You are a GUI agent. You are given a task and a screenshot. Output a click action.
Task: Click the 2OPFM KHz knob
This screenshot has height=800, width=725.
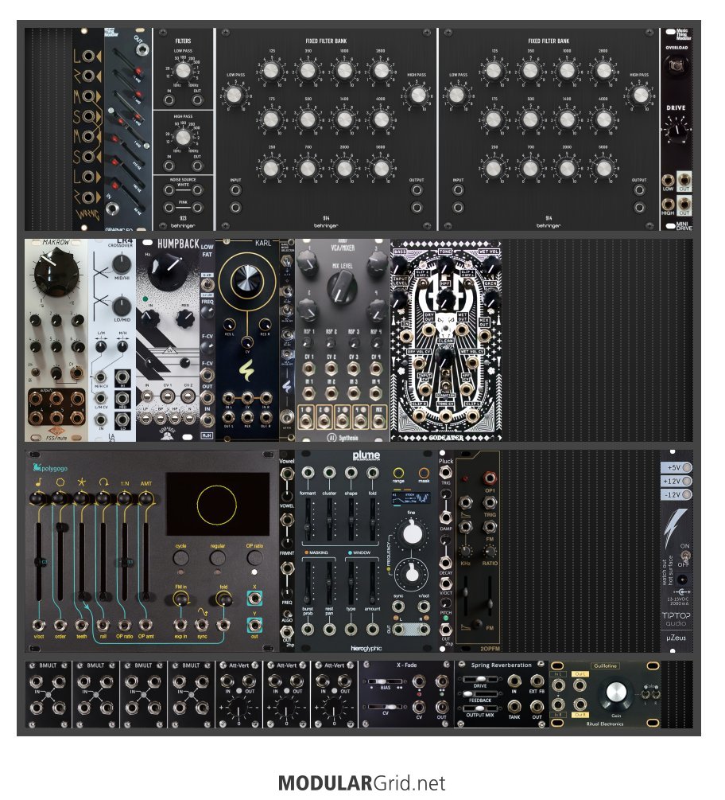465,551
